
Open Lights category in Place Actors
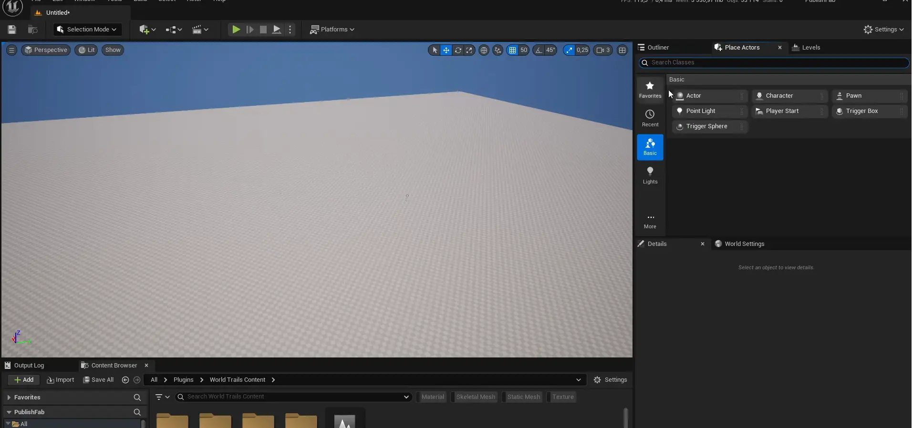point(650,175)
